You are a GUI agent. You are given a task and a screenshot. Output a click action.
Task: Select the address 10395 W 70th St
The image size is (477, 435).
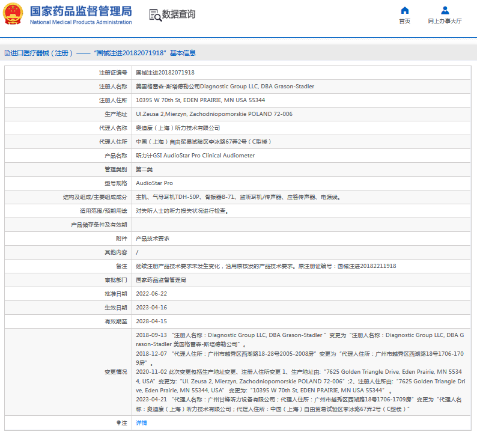[201, 100]
